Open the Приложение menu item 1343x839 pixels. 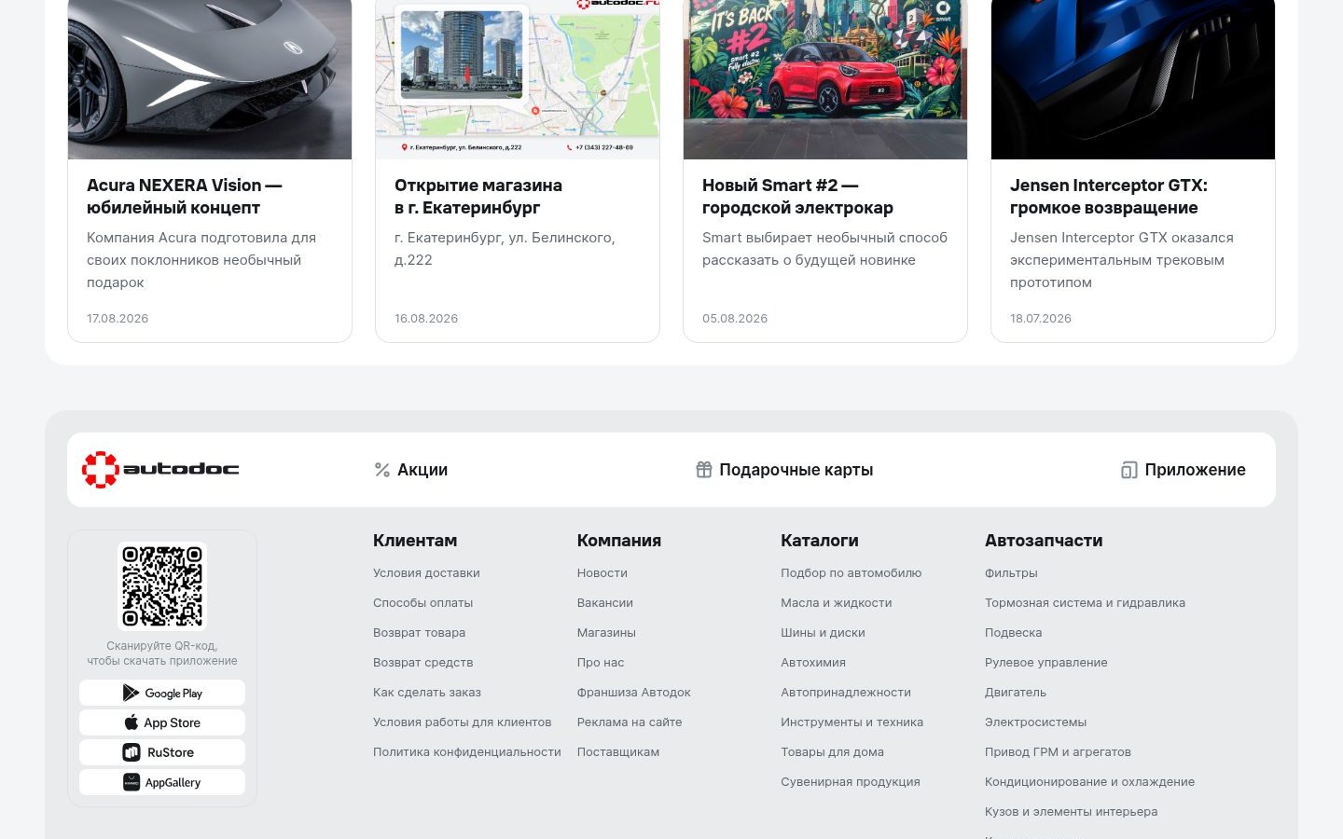[x=1184, y=470]
